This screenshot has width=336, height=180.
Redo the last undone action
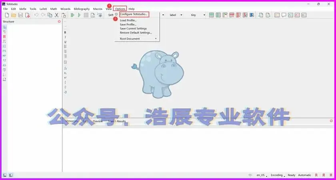tap(43, 15)
